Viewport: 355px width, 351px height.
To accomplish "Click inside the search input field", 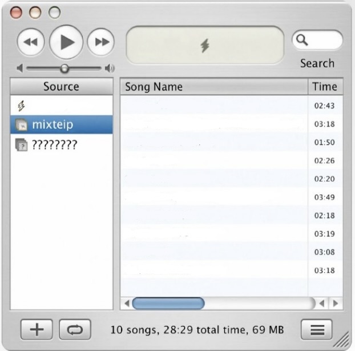I will (x=317, y=40).
